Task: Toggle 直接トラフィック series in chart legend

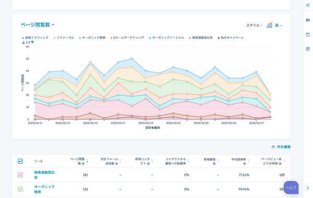Action: (35, 37)
